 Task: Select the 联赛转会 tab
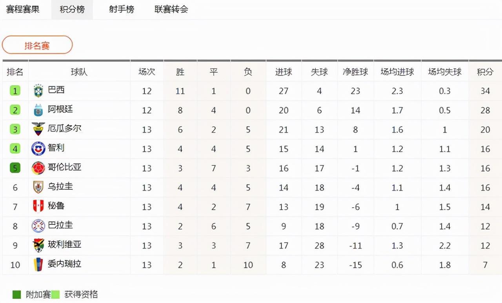[171, 9]
